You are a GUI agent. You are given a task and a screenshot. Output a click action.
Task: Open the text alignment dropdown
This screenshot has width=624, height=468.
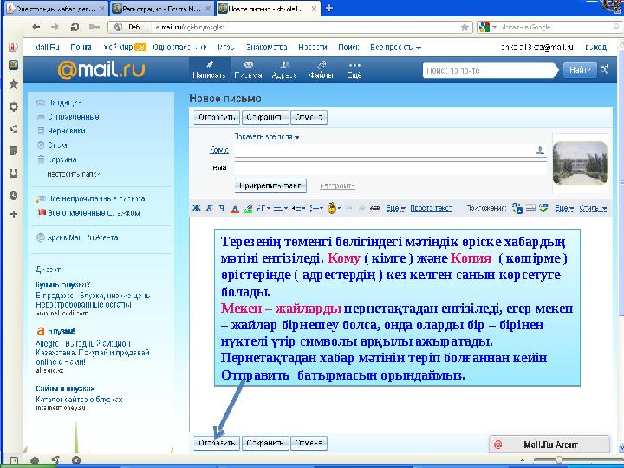click(x=280, y=208)
